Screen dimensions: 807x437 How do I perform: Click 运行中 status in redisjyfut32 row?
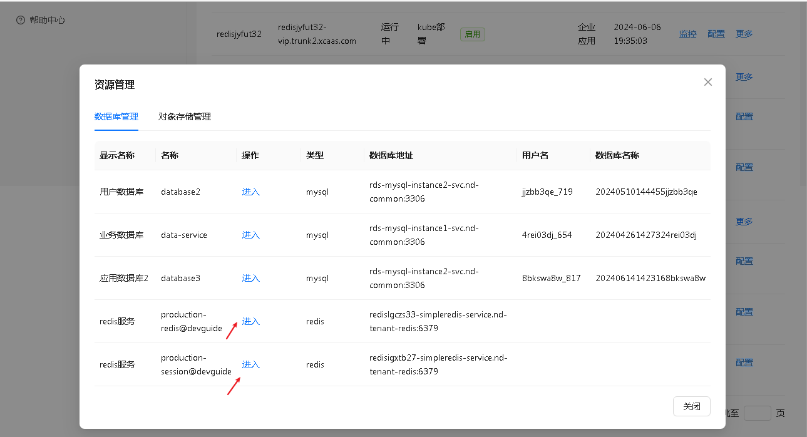pyautogui.click(x=389, y=34)
